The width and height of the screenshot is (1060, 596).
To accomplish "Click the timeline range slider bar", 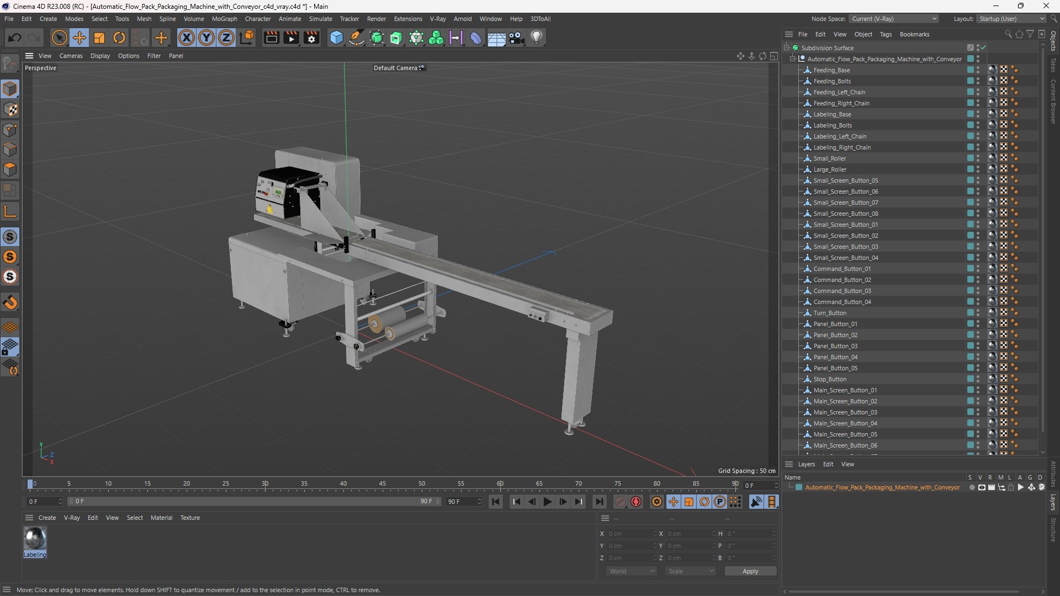I will [x=254, y=502].
